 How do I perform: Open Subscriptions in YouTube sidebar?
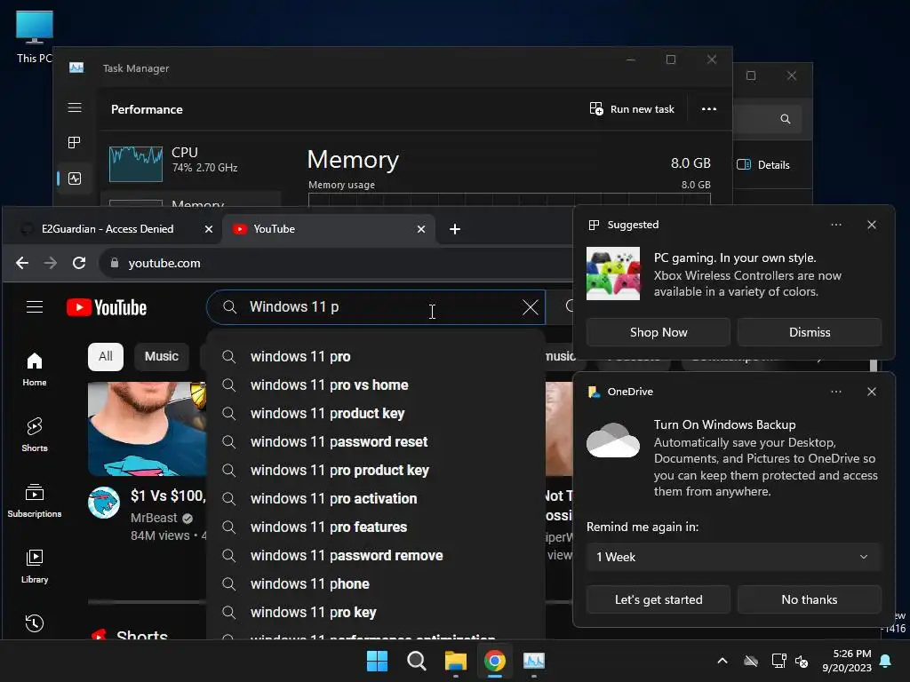35,501
